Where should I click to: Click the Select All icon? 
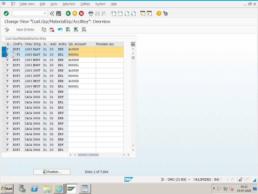click(x=68, y=30)
